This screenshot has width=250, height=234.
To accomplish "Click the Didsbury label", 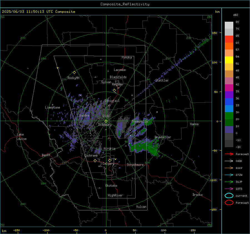I will pyautogui.click(x=105, y=125).
